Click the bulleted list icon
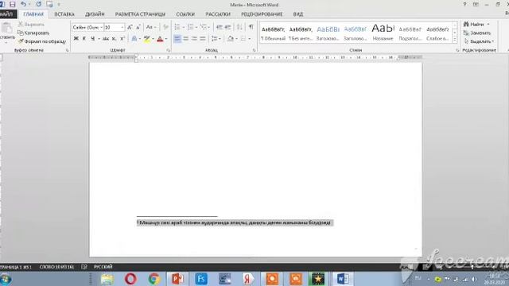Screen dimensions: 509x286 [177, 27]
